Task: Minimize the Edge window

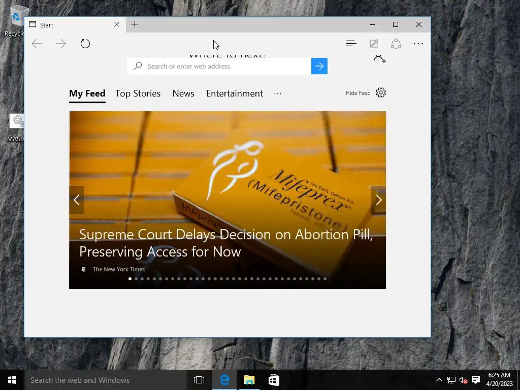Action: click(372, 24)
